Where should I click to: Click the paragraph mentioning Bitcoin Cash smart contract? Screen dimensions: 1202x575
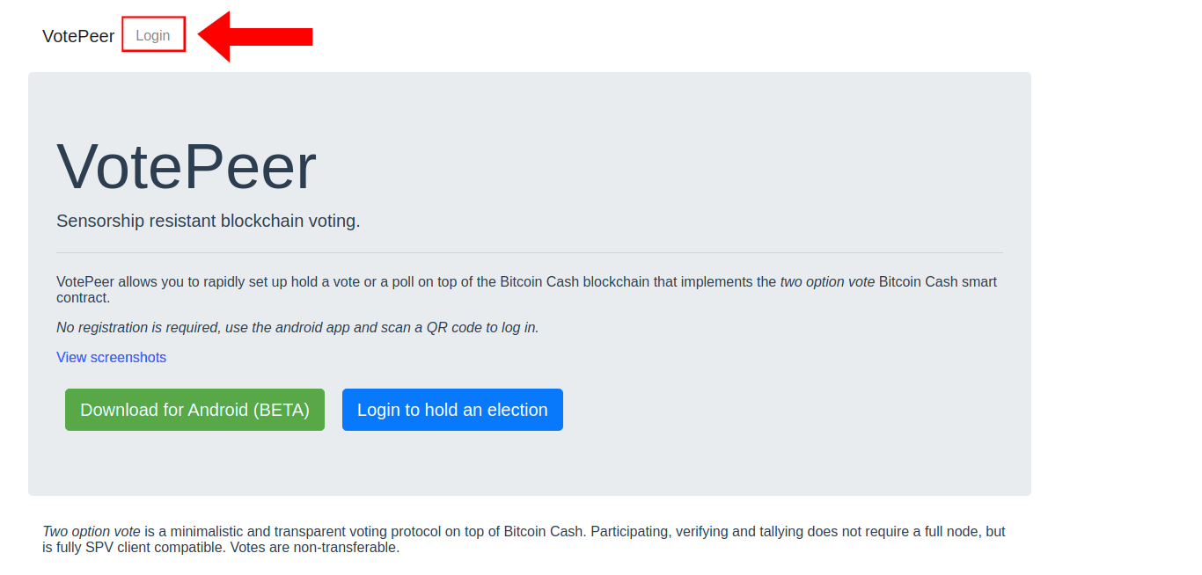pos(526,289)
